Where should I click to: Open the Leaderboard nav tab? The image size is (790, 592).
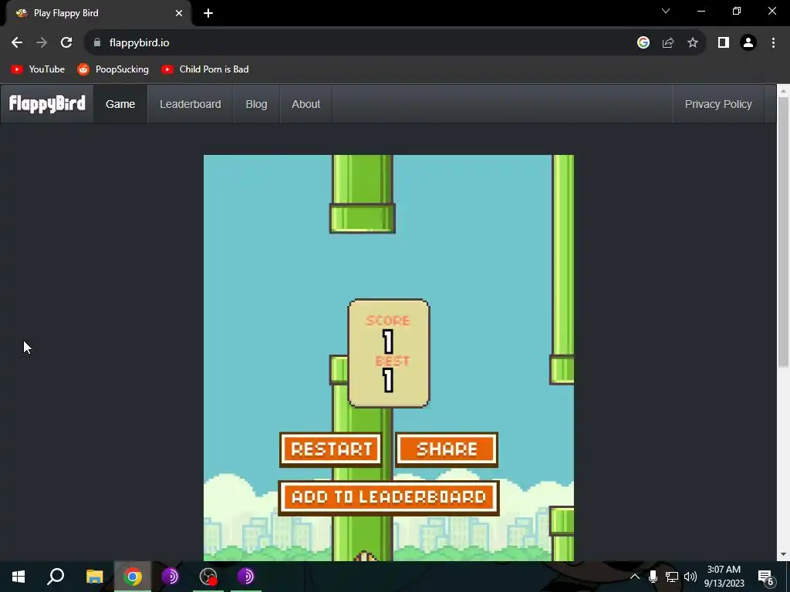(x=191, y=104)
